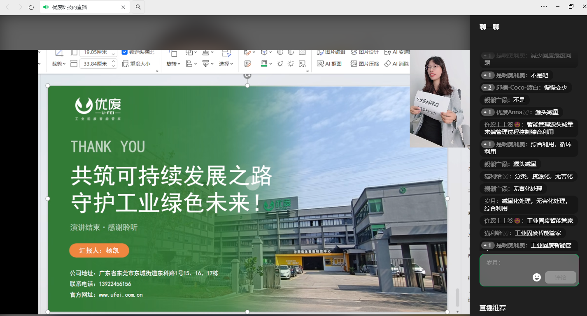587x316 pixels.
Task: Click the refresh page icon
Action: pyautogui.click(x=31, y=7)
